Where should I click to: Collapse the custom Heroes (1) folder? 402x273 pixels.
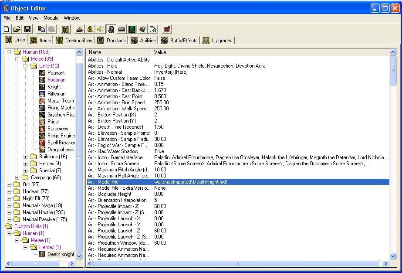pos(25,247)
